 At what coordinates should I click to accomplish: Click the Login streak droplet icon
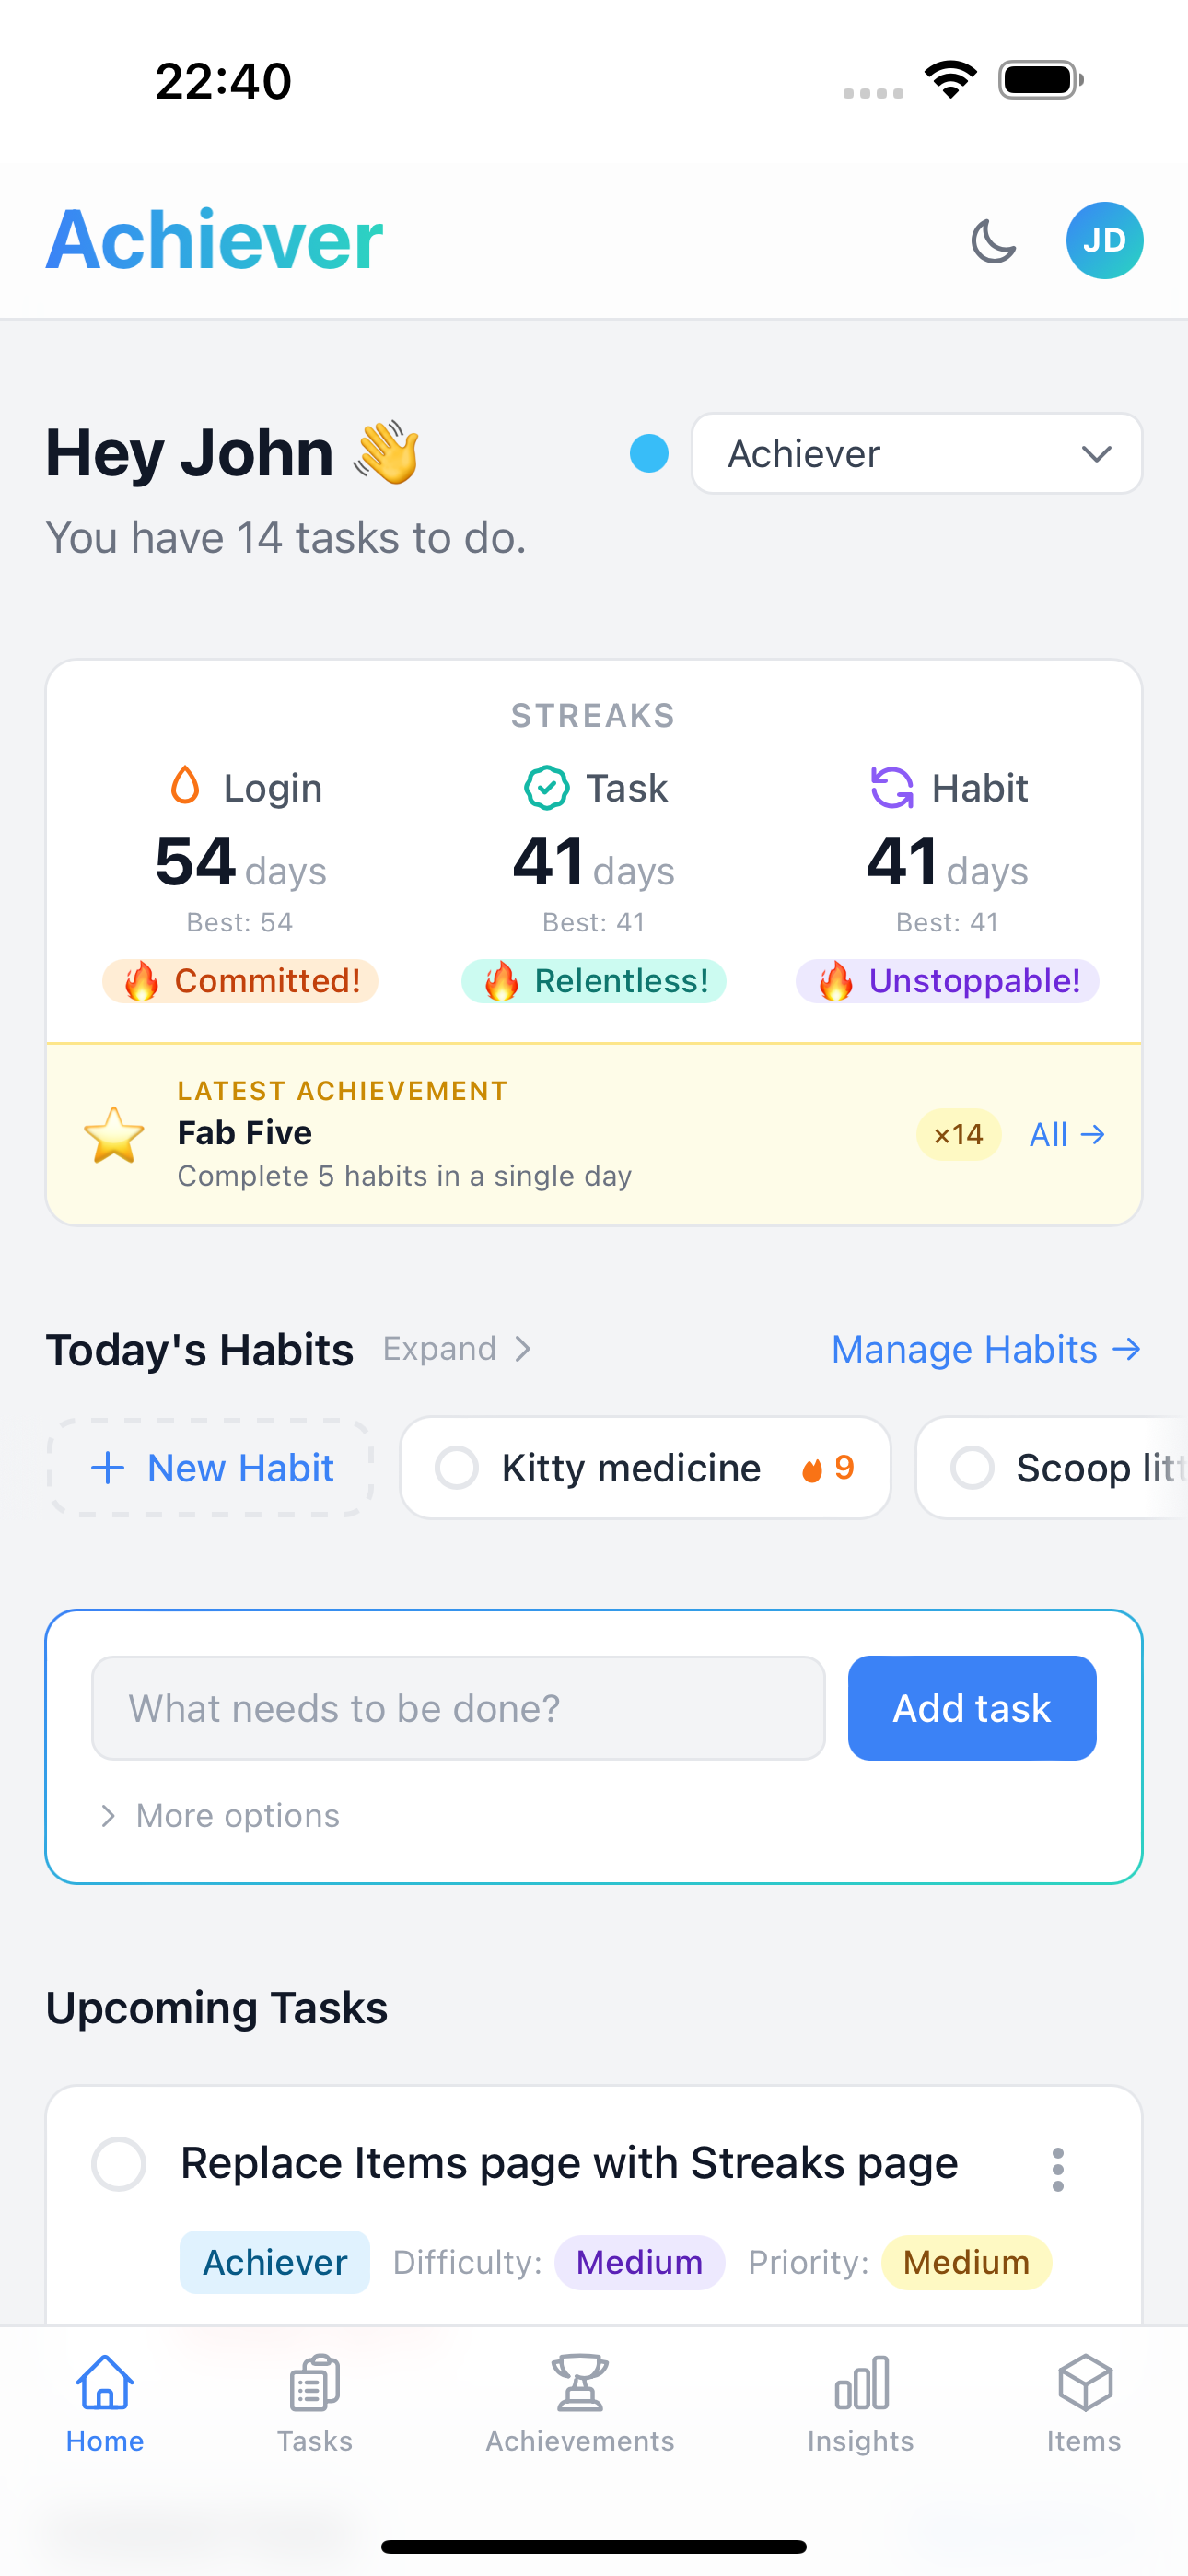click(x=184, y=787)
